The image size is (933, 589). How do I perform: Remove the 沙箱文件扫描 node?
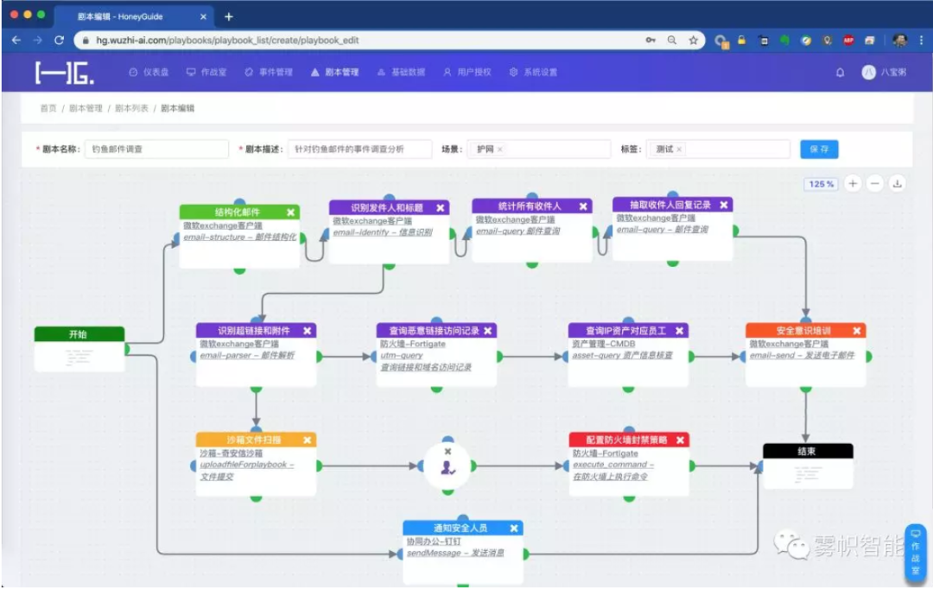[x=307, y=440]
